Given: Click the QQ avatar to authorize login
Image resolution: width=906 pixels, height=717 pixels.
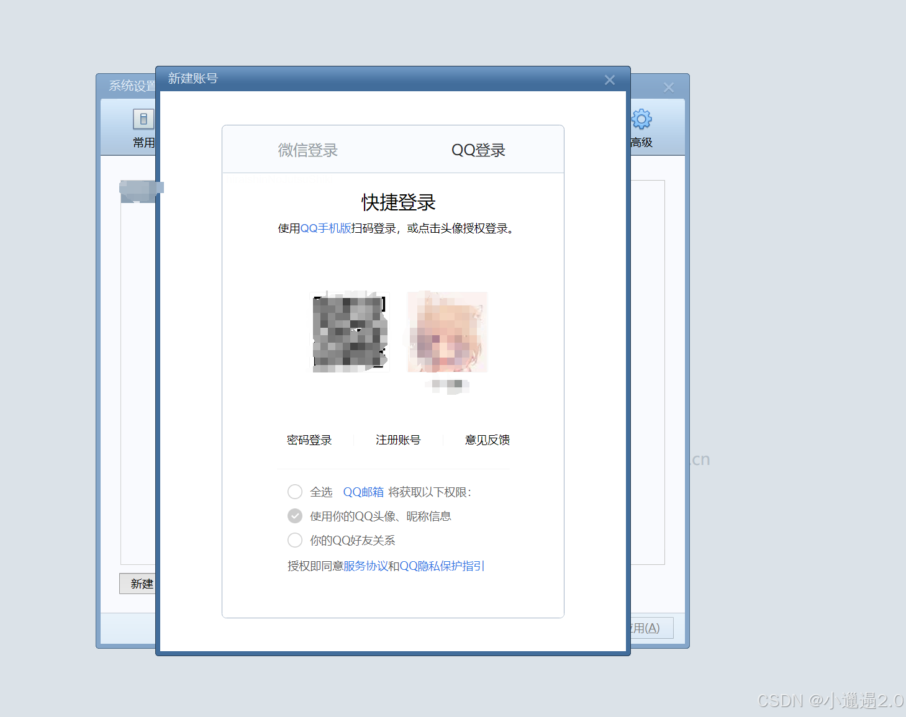Looking at the screenshot, I should (447, 332).
